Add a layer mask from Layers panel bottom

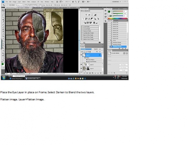pos(90,73)
